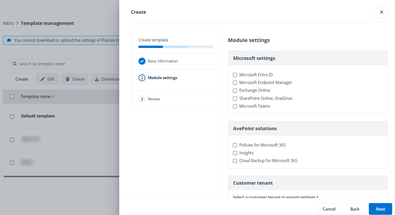Click the Create template progress bar
This screenshot has height=215, width=395.
(176, 47)
